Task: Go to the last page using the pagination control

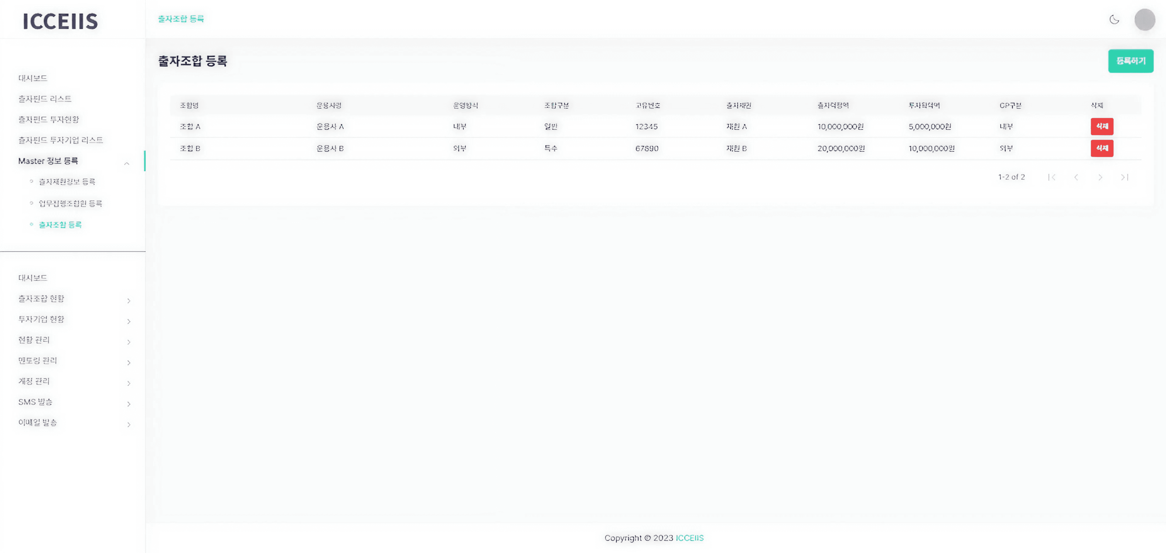Action: [1125, 177]
